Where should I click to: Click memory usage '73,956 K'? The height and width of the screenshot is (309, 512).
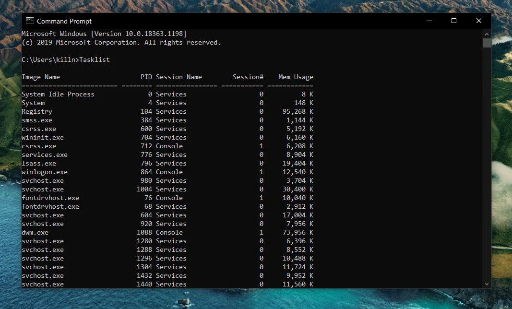(x=298, y=233)
